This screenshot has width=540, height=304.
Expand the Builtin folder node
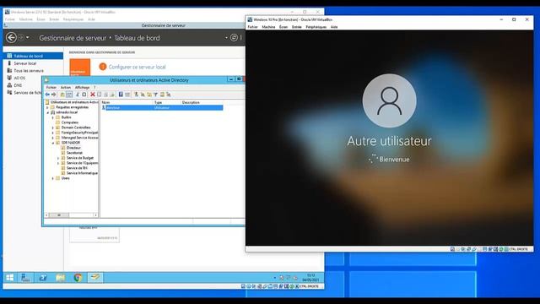[52, 117]
